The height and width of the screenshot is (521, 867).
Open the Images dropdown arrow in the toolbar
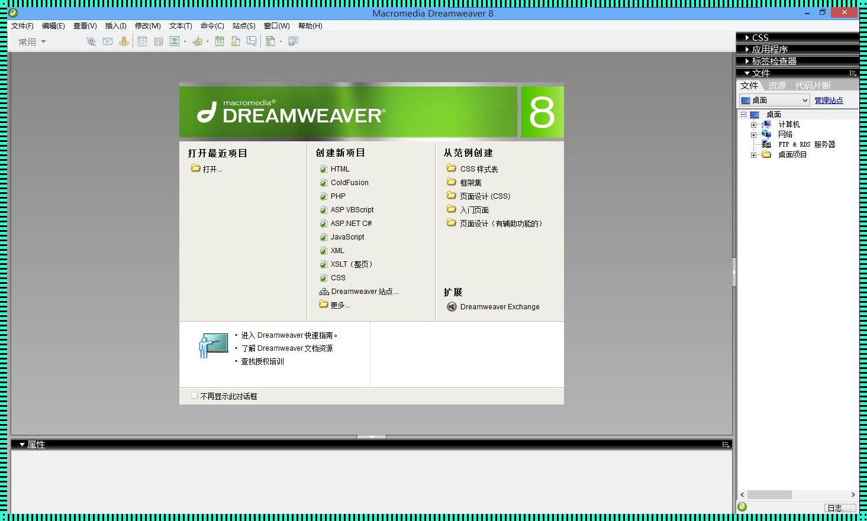[185, 41]
